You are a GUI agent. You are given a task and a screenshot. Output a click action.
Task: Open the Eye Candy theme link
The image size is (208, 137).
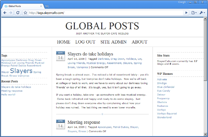164,91
